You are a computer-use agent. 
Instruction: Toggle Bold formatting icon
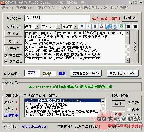[x=82, y=26]
